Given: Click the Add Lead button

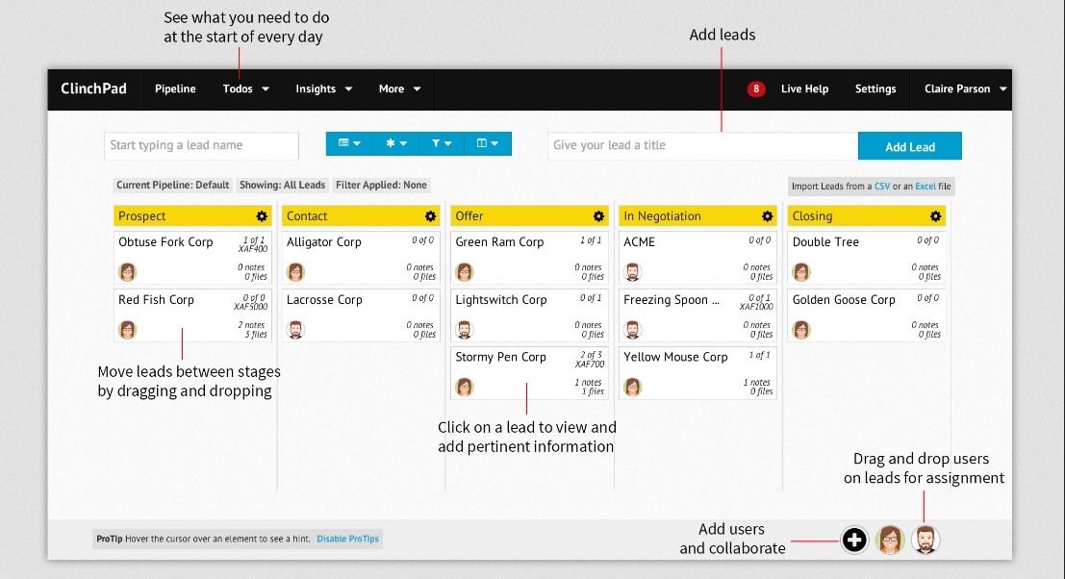Looking at the screenshot, I should tap(908, 145).
